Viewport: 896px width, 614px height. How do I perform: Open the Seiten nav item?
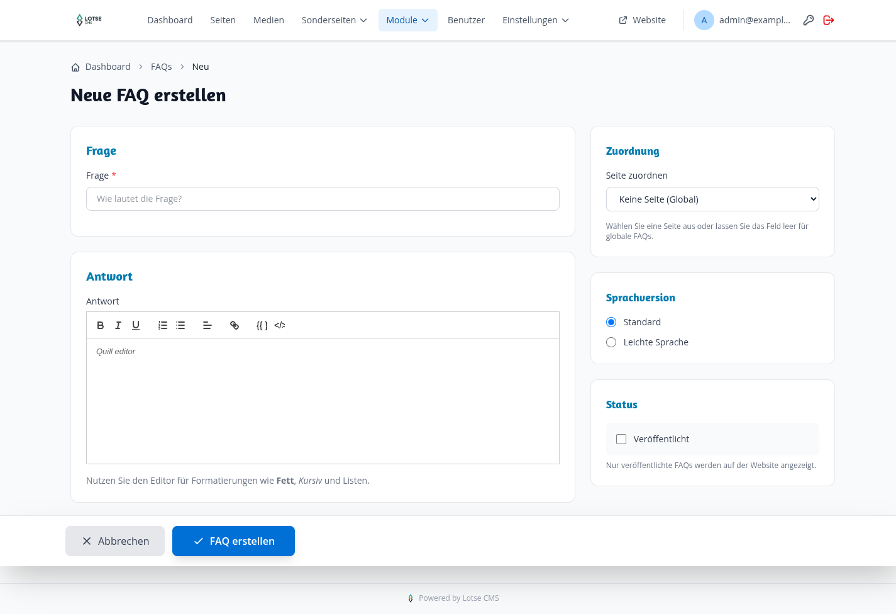click(223, 20)
